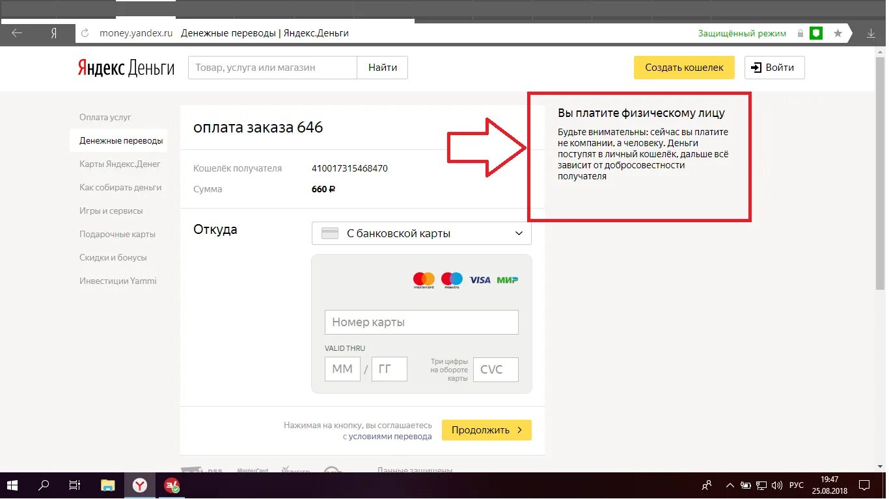Go back with the browser arrow
Viewport: 889px width, 499px height.
click(17, 33)
